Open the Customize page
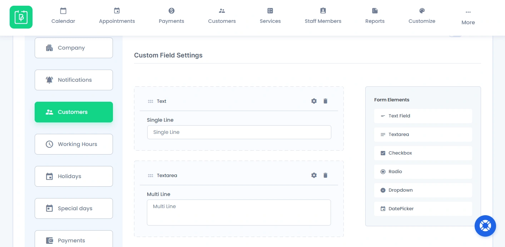Image resolution: width=505 pixels, height=247 pixels. tap(422, 16)
